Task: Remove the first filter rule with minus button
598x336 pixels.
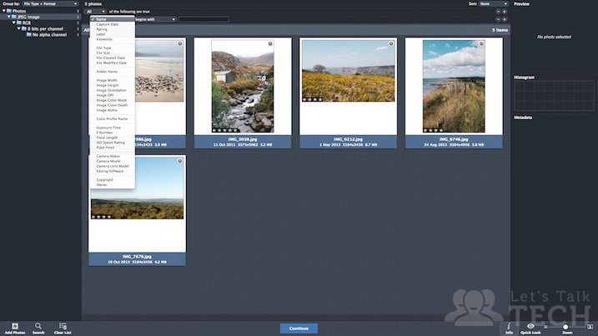Action: click(498, 12)
